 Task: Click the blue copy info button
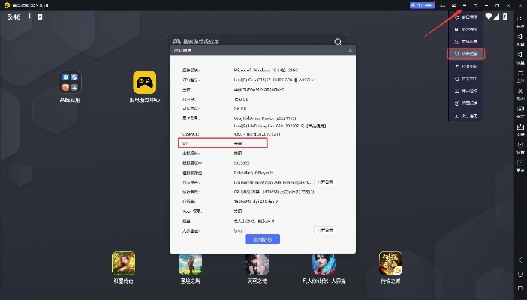[x=263, y=239]
